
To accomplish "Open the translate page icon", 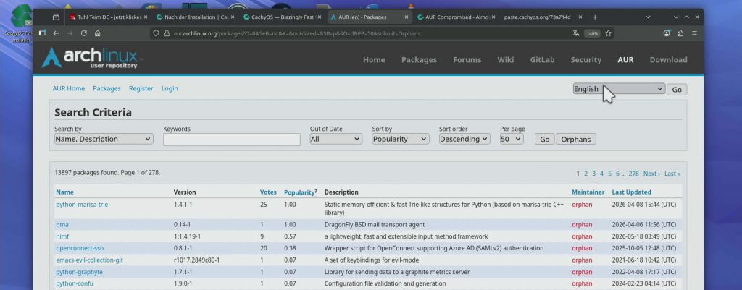I will [576, 33].
